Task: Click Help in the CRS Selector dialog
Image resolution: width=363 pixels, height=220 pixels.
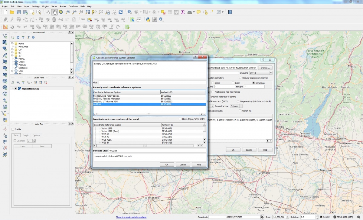Action: click(x=199, y=165)
